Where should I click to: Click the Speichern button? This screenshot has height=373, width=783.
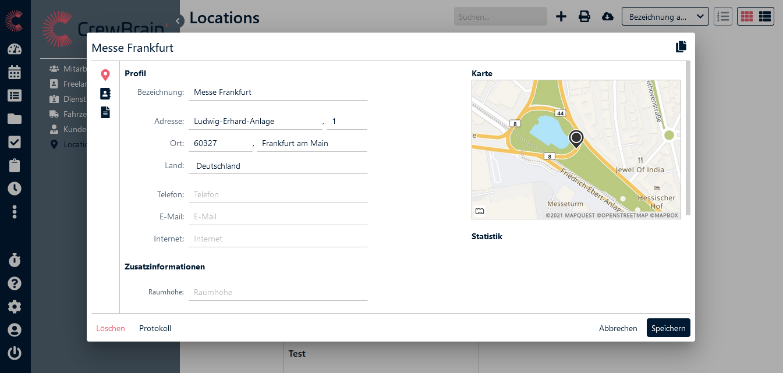tap(668, 328)
